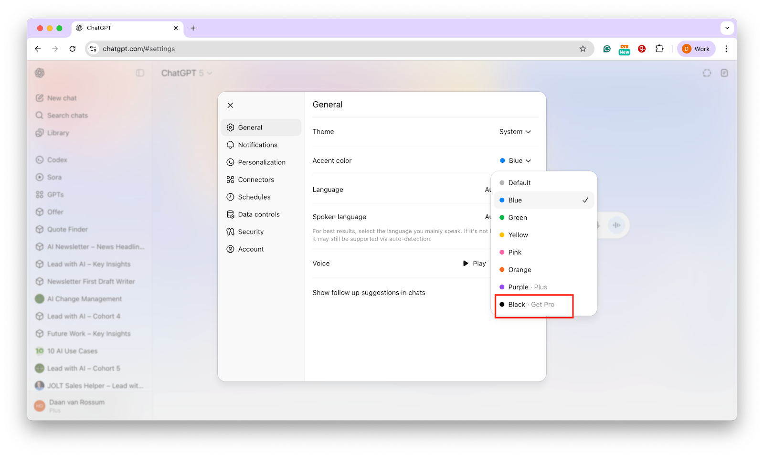This screenshot has height=456, width=764.
Task: Close the settings dialog with X
Action: click(231, 105)
